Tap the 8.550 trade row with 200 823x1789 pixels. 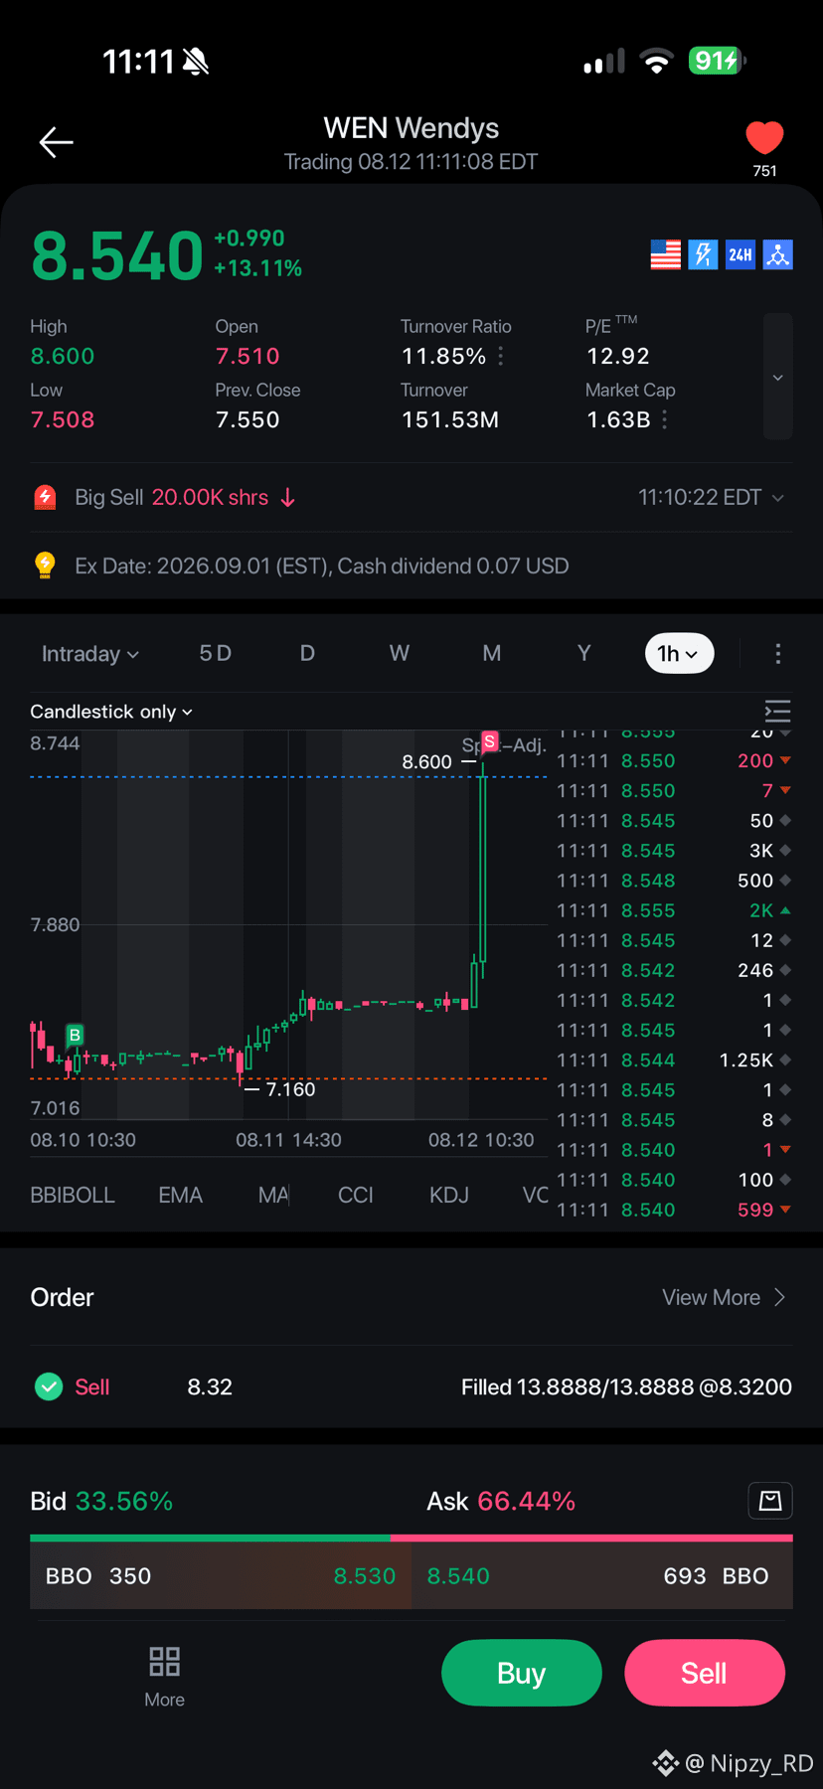pos(674,760)
